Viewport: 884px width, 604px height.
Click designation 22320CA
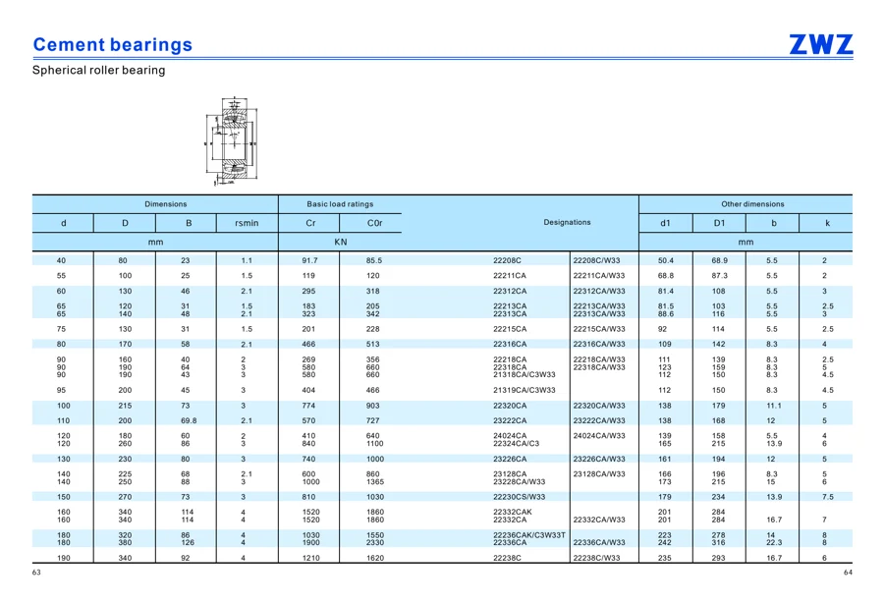(510, 406)
